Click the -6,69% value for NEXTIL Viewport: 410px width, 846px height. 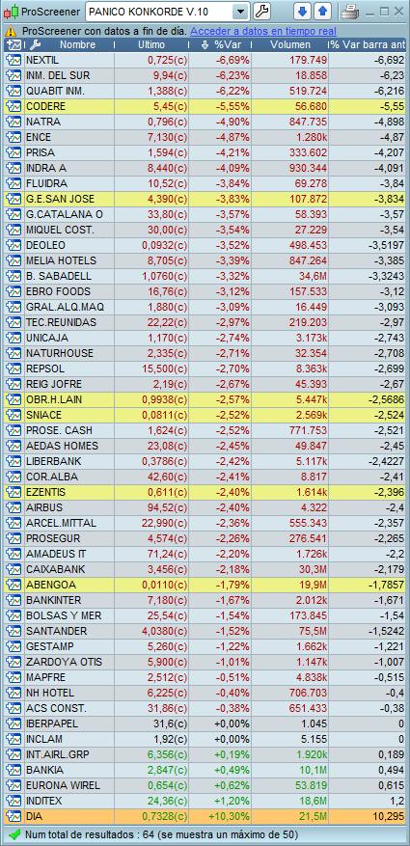point(233,61)
